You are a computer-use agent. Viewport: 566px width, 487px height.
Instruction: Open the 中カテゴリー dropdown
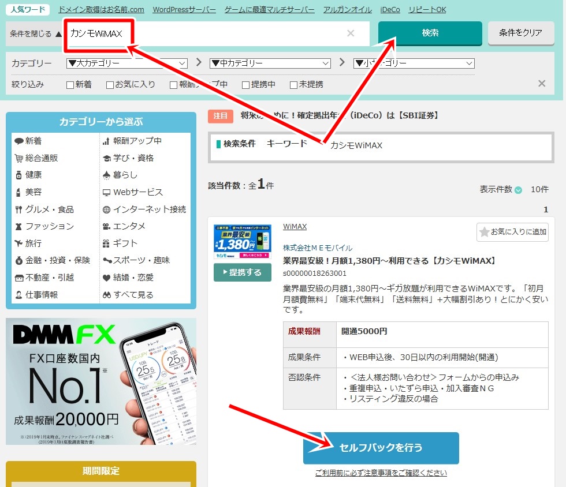270,63
